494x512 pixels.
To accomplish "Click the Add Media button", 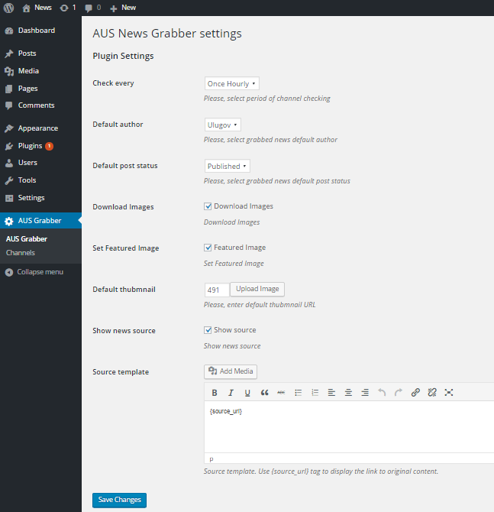I will [x=231, y=371].
